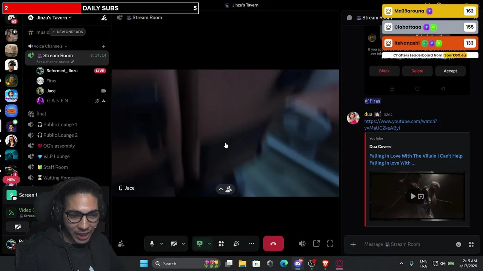Screen dimensions: 483x271
Task: Join V.I.P Lounge voice channel
Action: tap(56, 157)
